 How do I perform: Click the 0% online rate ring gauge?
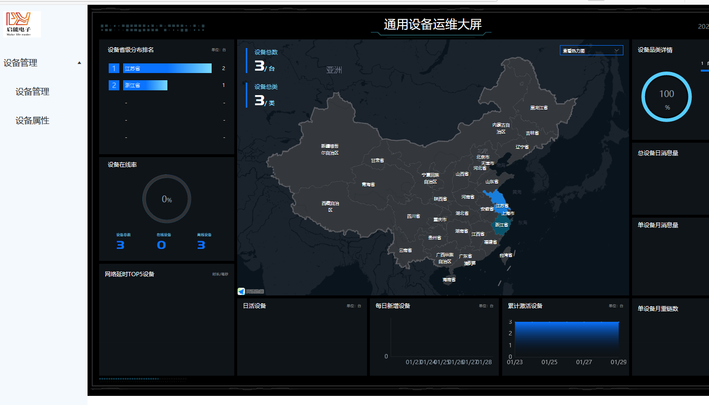click(x=167, y=198)
